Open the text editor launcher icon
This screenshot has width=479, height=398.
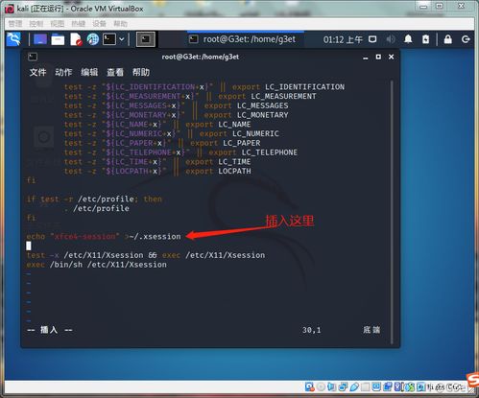[x=76, y=39]
